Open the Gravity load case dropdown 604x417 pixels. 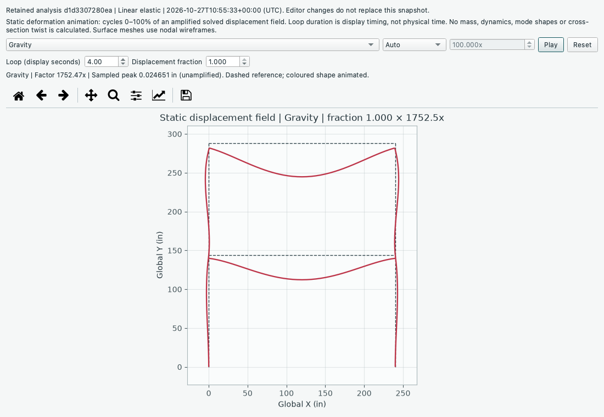(193, 44)
